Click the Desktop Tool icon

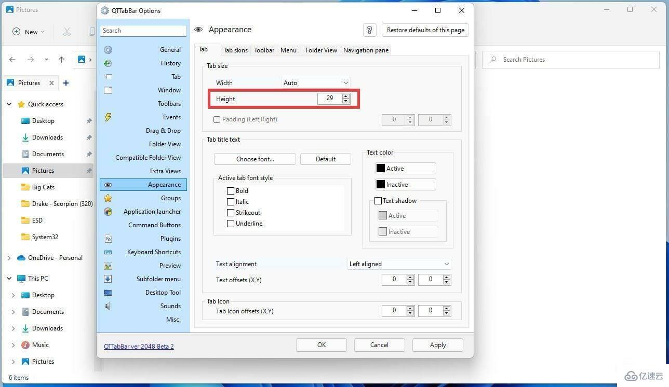tap(108, 293)
